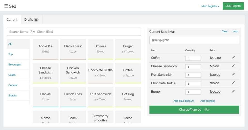Focus the Search items field
248x130 pixels.
[x=74, y=32]
